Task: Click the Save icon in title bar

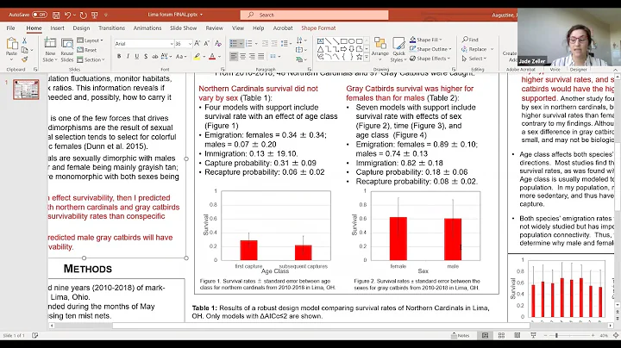Action: [x=56, y=15]
